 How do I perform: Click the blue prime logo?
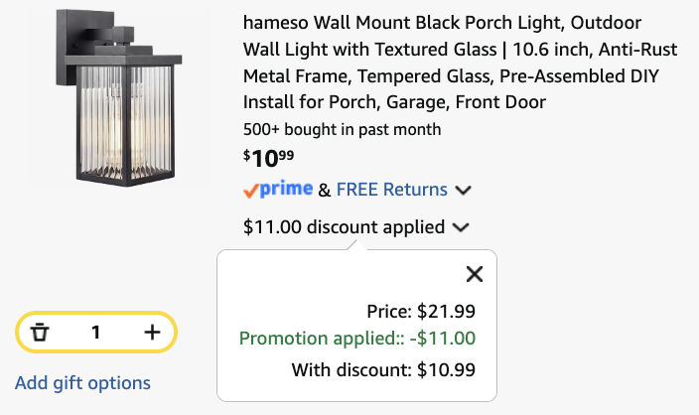pyautogui.click(x=286, y=189)
